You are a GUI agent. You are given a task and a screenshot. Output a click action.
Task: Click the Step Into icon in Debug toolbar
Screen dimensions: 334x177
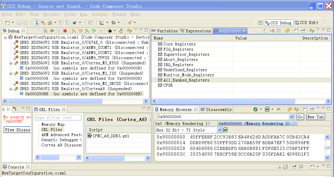pos(74,31)
